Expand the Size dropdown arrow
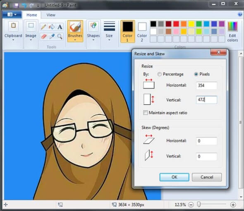Viewport: 244px width, 211px height. [x=109, y=40]
